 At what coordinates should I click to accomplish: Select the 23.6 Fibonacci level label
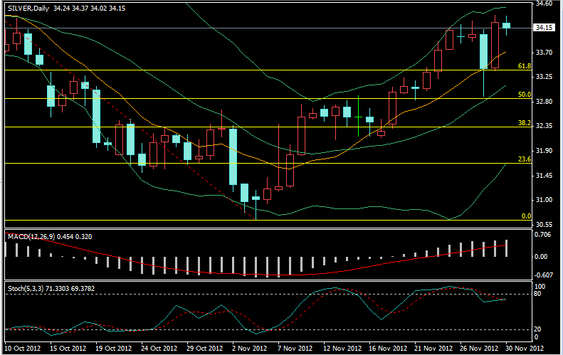click(525, 159)
